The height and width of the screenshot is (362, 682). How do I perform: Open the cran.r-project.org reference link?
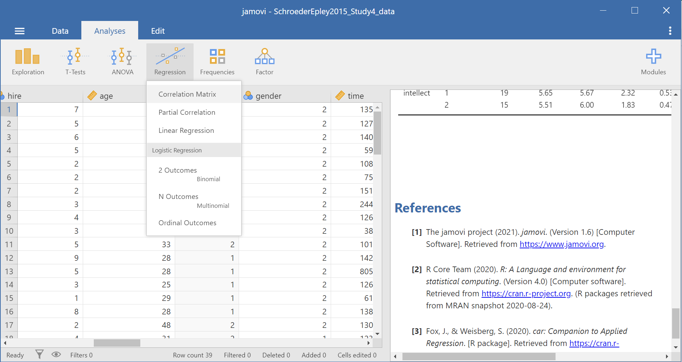526,293
